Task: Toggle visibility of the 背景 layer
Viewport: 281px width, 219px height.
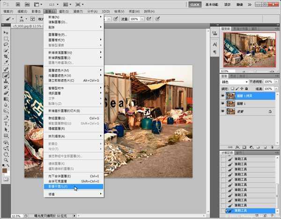Action: [222, 111]
